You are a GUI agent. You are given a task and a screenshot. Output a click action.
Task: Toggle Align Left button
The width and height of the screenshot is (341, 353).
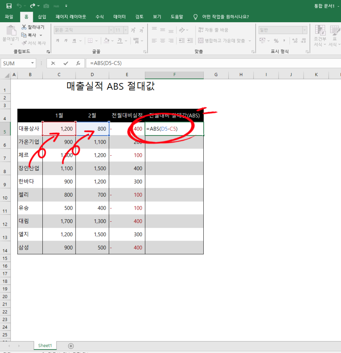154,41
